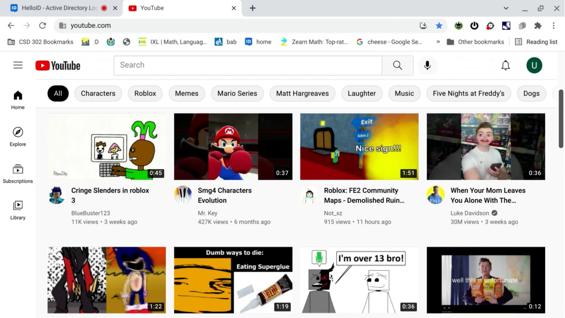
Task: Open the green U account avatar
Action: pyautogui.click(x=534, y=65)
